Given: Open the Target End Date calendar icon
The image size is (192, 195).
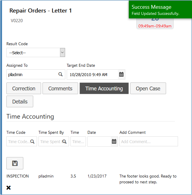Looking at the screenshot, I should [x=121, y=74].
